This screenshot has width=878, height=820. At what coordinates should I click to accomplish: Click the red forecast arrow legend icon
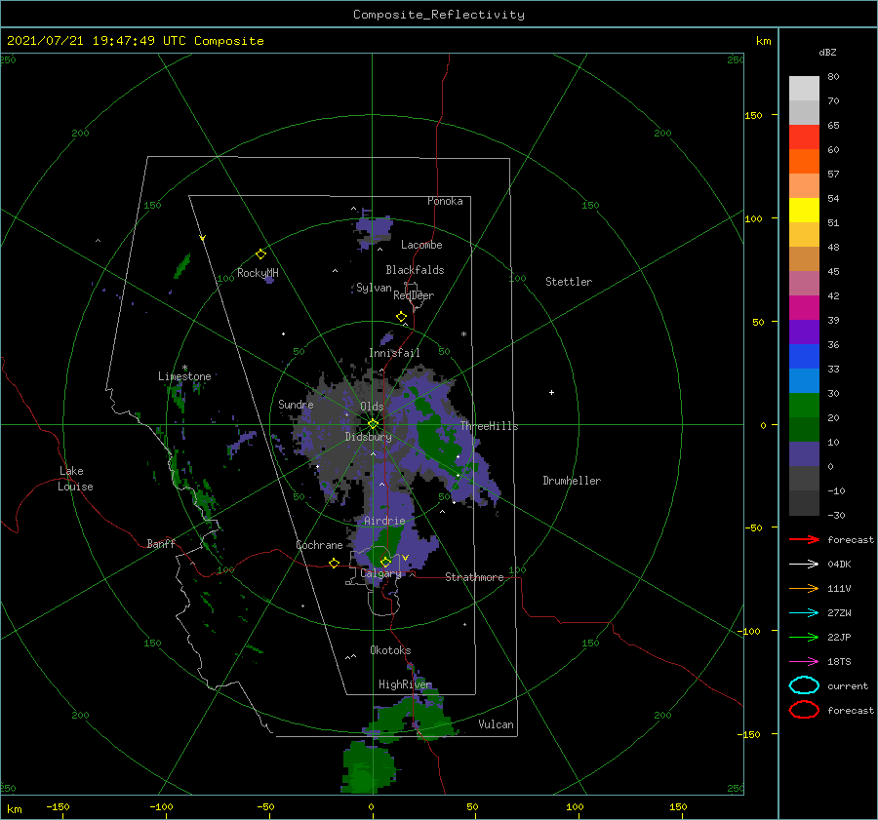point(804,539)
